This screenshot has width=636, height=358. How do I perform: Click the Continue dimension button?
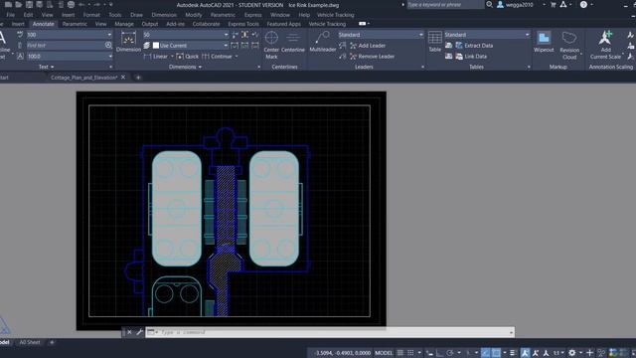[x=217, y=57]
